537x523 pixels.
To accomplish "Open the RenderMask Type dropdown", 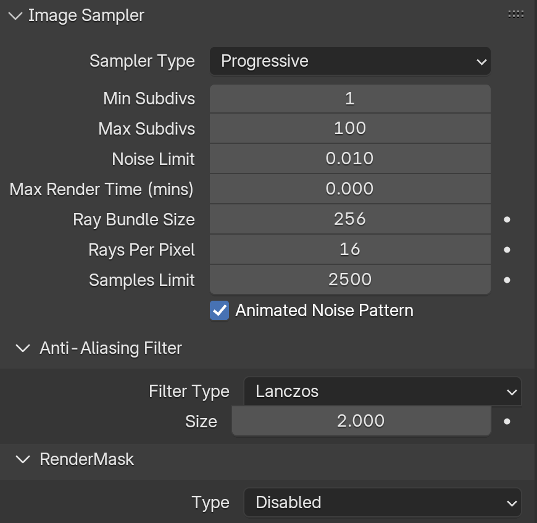I will [383, 503].
